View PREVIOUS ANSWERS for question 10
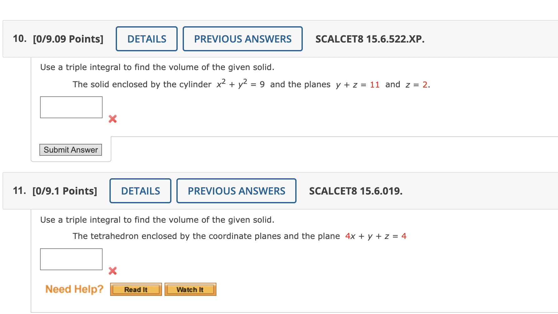The height and width of the screenshot is (314, 558). point(243,39)
